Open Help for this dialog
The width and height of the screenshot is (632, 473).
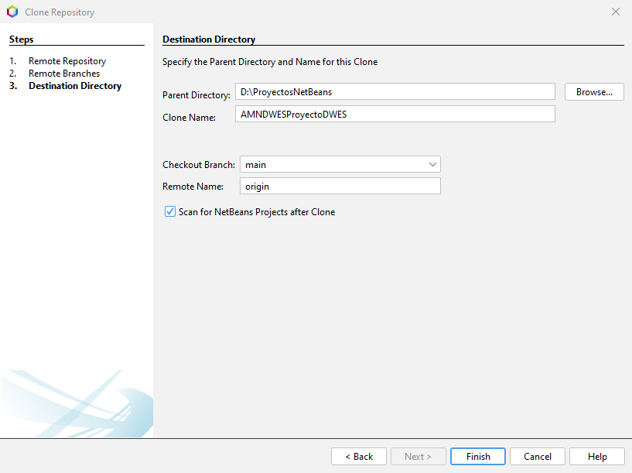pos(597,457)
